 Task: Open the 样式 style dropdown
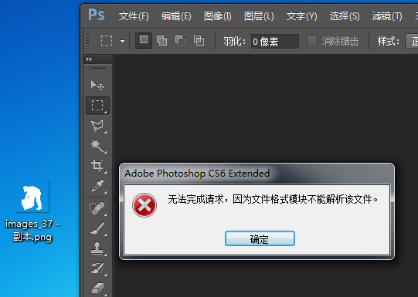coord(412,41)
